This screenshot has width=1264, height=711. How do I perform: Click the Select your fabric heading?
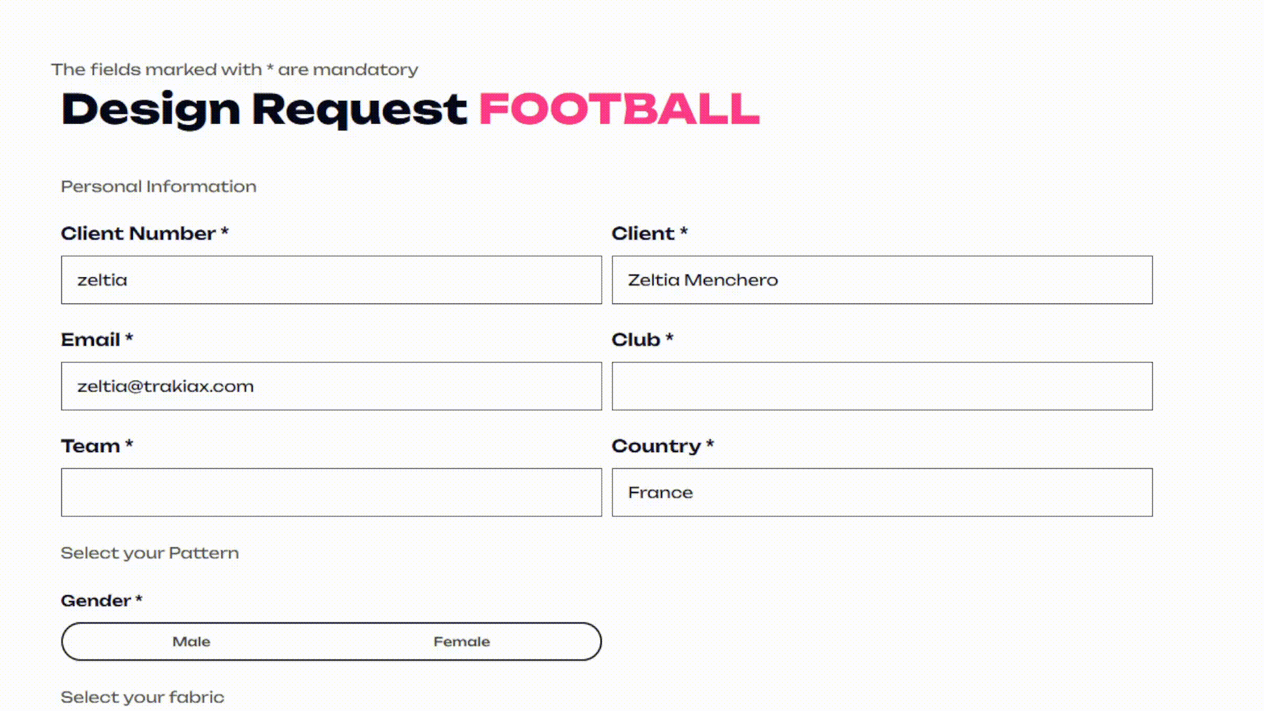tap(142, 697)
